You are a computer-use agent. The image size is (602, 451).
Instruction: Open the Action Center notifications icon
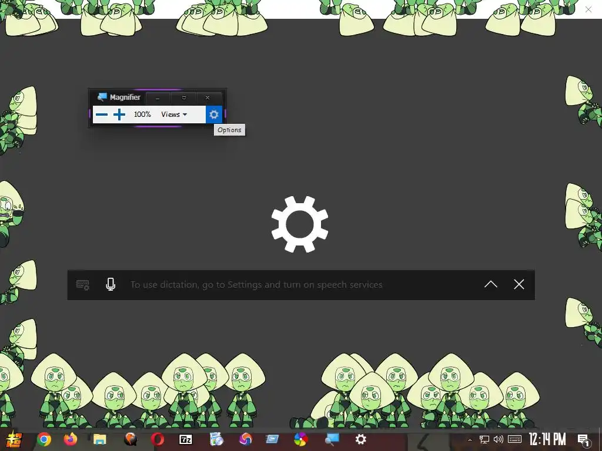tap(584, 439)
